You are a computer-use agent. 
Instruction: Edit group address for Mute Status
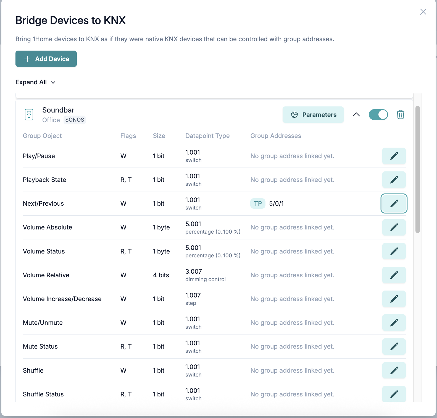pyautogui.click(x=394, y=346)
